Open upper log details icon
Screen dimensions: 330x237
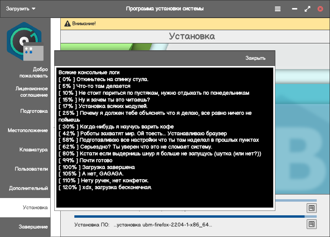pyautogui.click(x=312, y=208)
